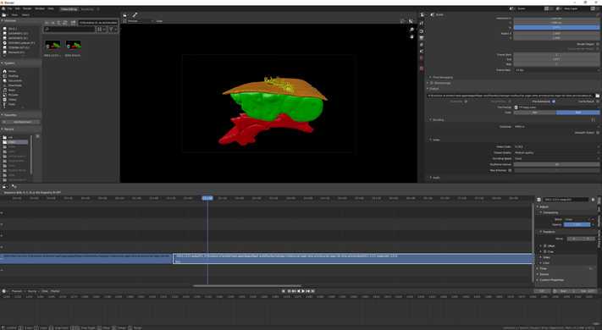Open the Window menu
The height and width of the screenshot is (330, 602).
pos(40,8)
